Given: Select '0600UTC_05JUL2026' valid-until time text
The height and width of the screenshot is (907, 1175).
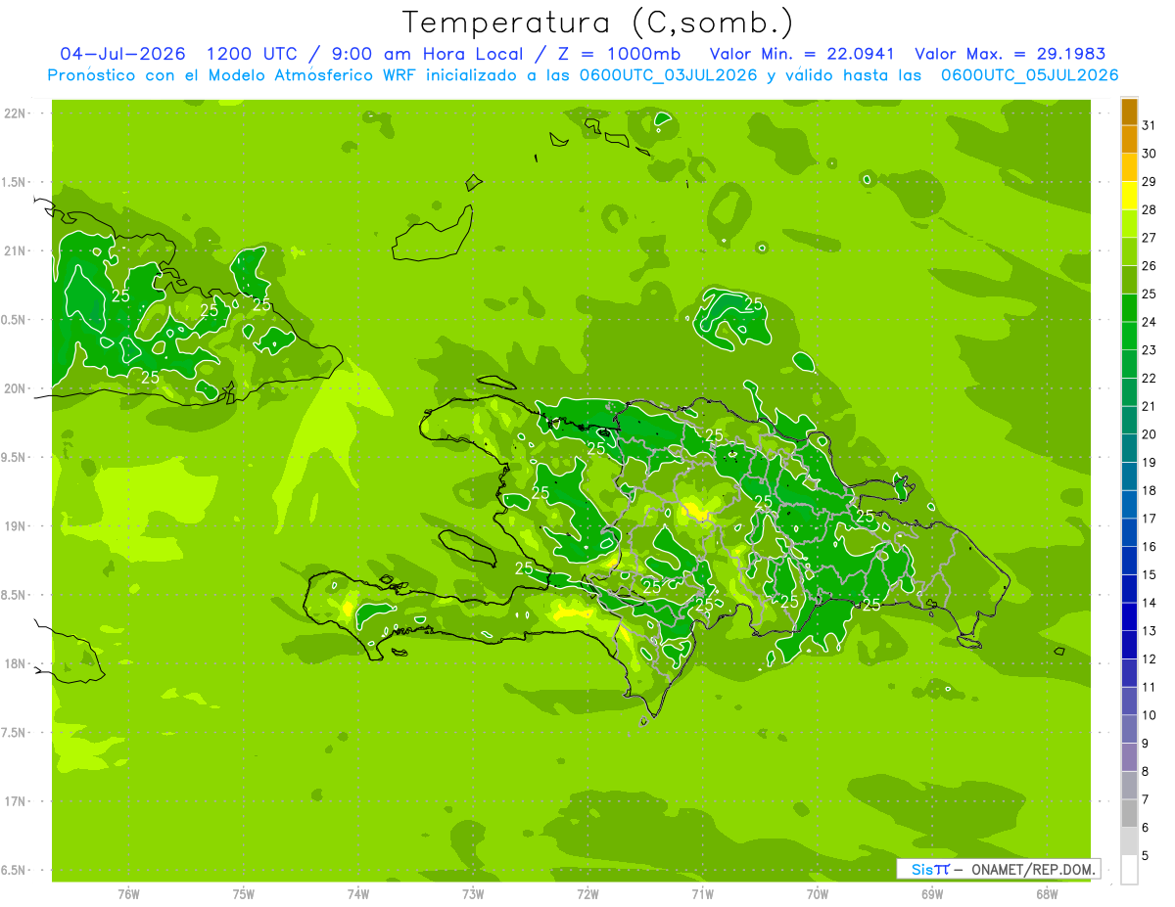Looking at the screenshot, I should tap(1030, 75).
